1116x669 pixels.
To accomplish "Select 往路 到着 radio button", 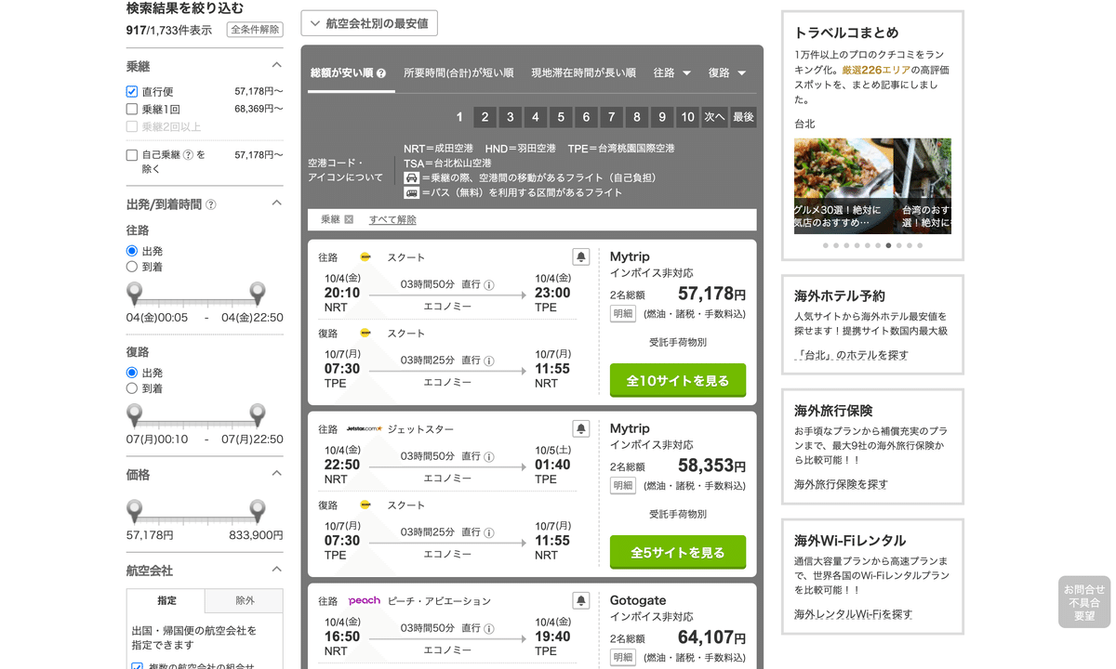I will tap(132, 267).
